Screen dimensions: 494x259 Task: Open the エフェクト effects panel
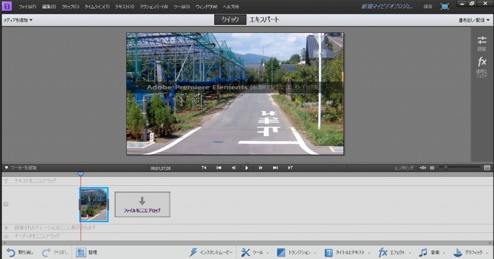coord(395,252)
